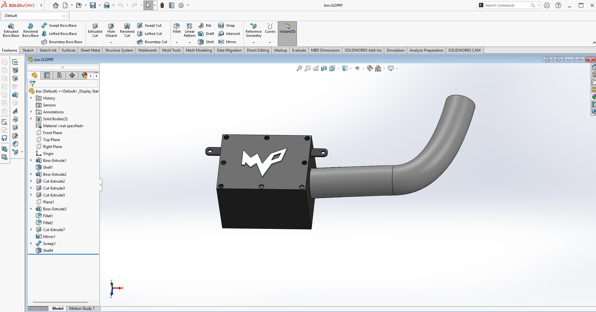Image resolution: width=596 pixels, height=312 pixels.
Task: Select the Shell4 feature in tree
Action: [x=44, y=251]
